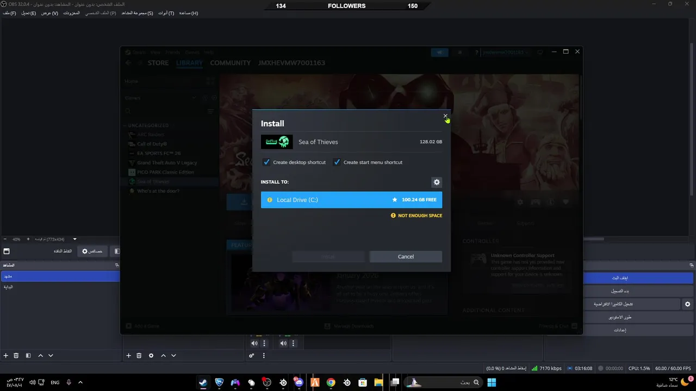This screenshot has width=696, height=391.
Task: Open File Explorer from the taskbar
Action: (378, 382)
